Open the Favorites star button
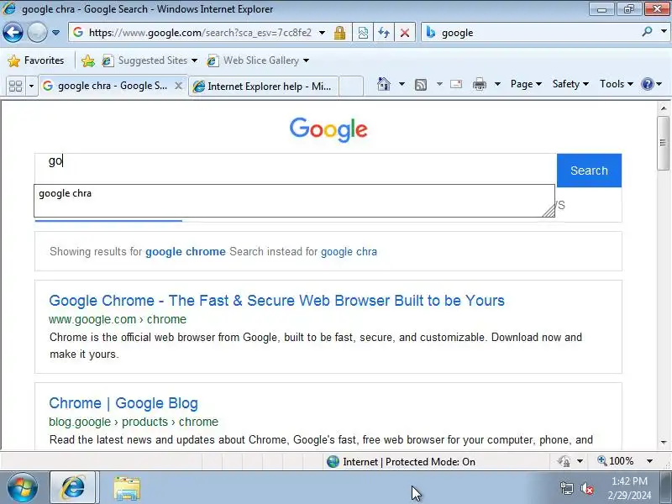This screenshot has width=672, height=504. tap(36, 60)
